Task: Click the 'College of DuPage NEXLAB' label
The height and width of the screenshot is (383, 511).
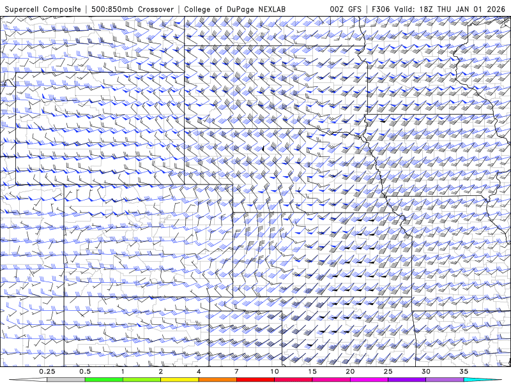Action: [x=234, y=9]
